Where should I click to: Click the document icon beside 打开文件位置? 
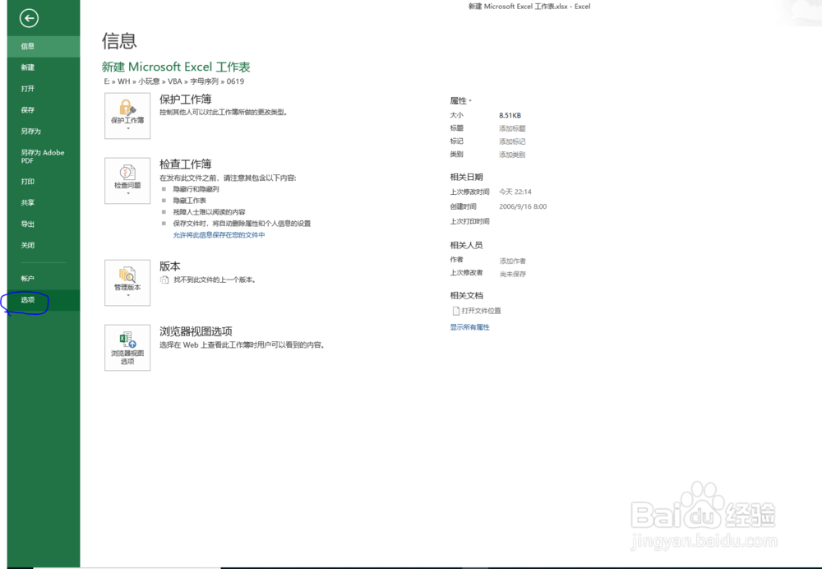(x=455, y=311)
